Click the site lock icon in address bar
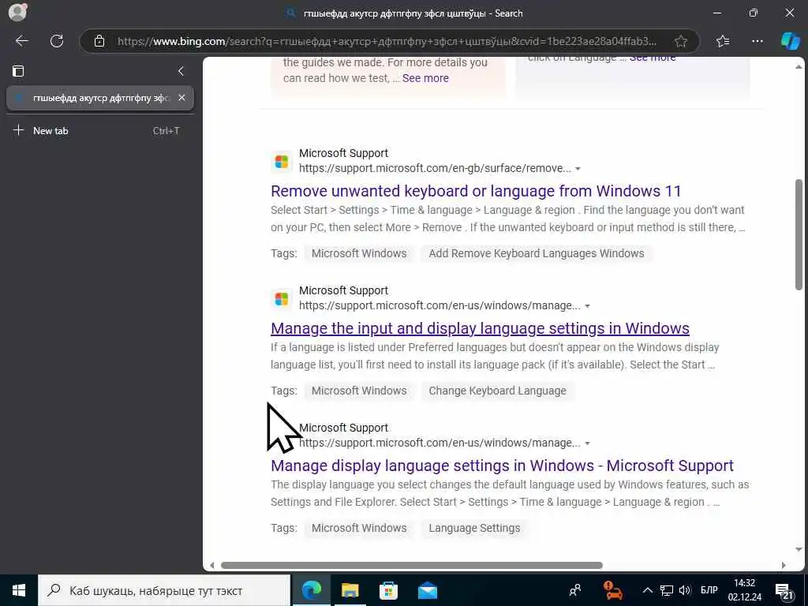 [99, 41]
